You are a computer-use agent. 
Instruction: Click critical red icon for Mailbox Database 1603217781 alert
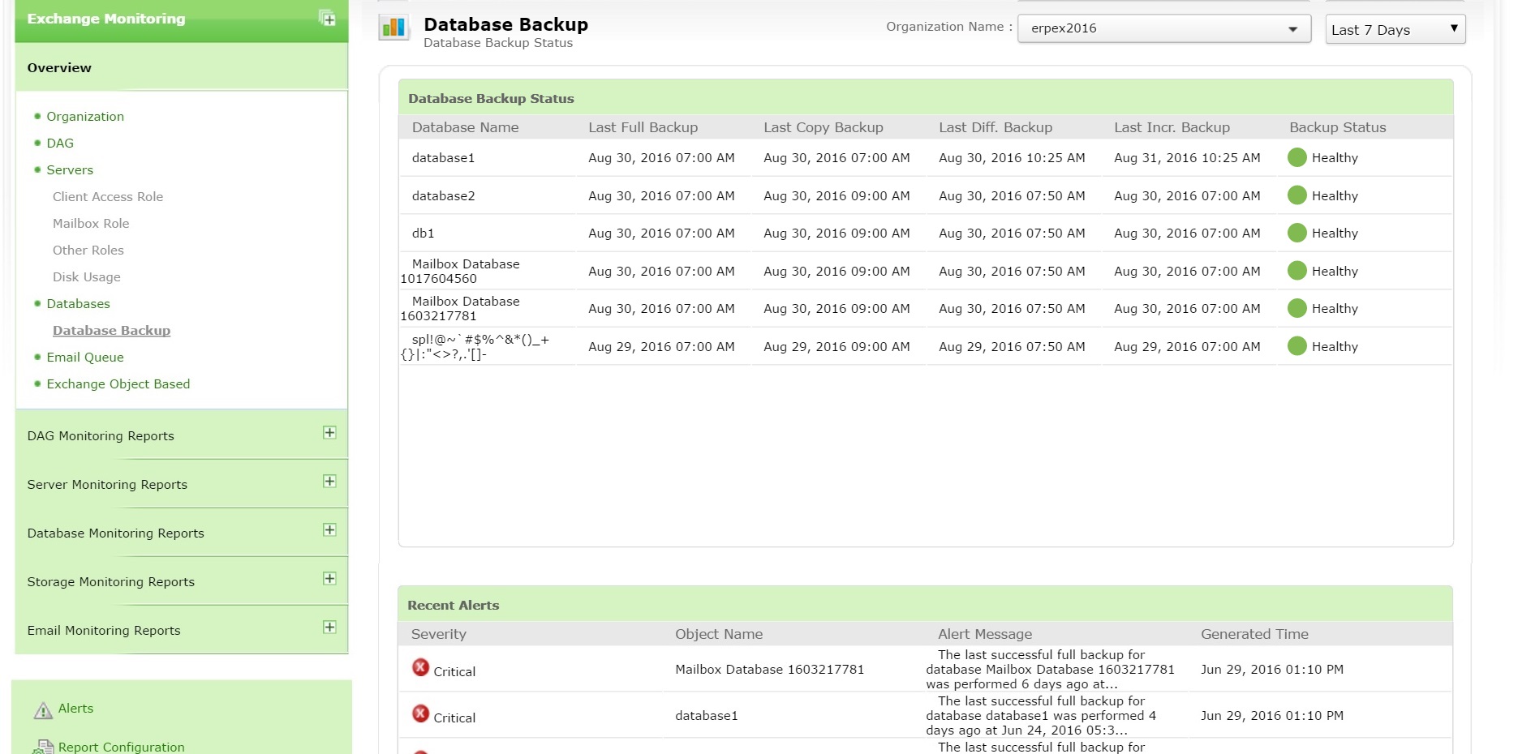[420, 668]
